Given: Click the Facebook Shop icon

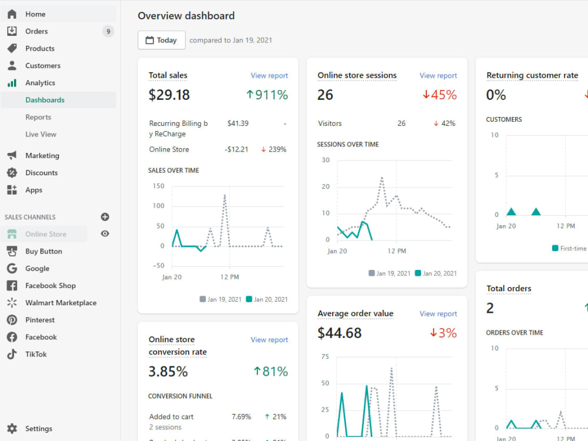Looking at the screenshot, I should point(12,286).
